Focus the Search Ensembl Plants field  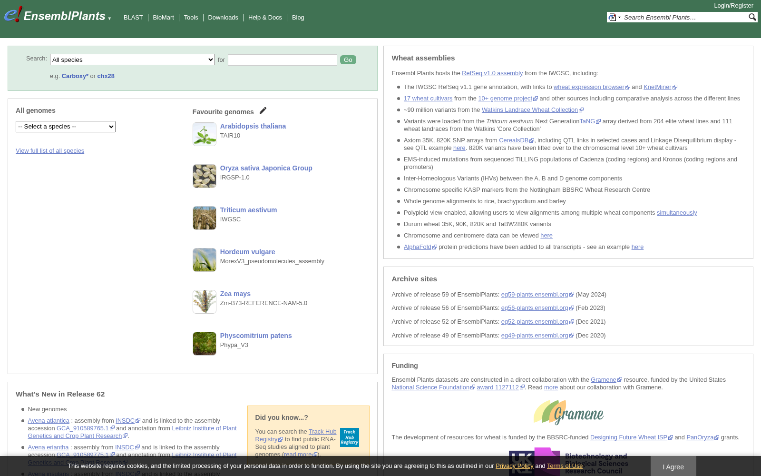pos(684,18)
